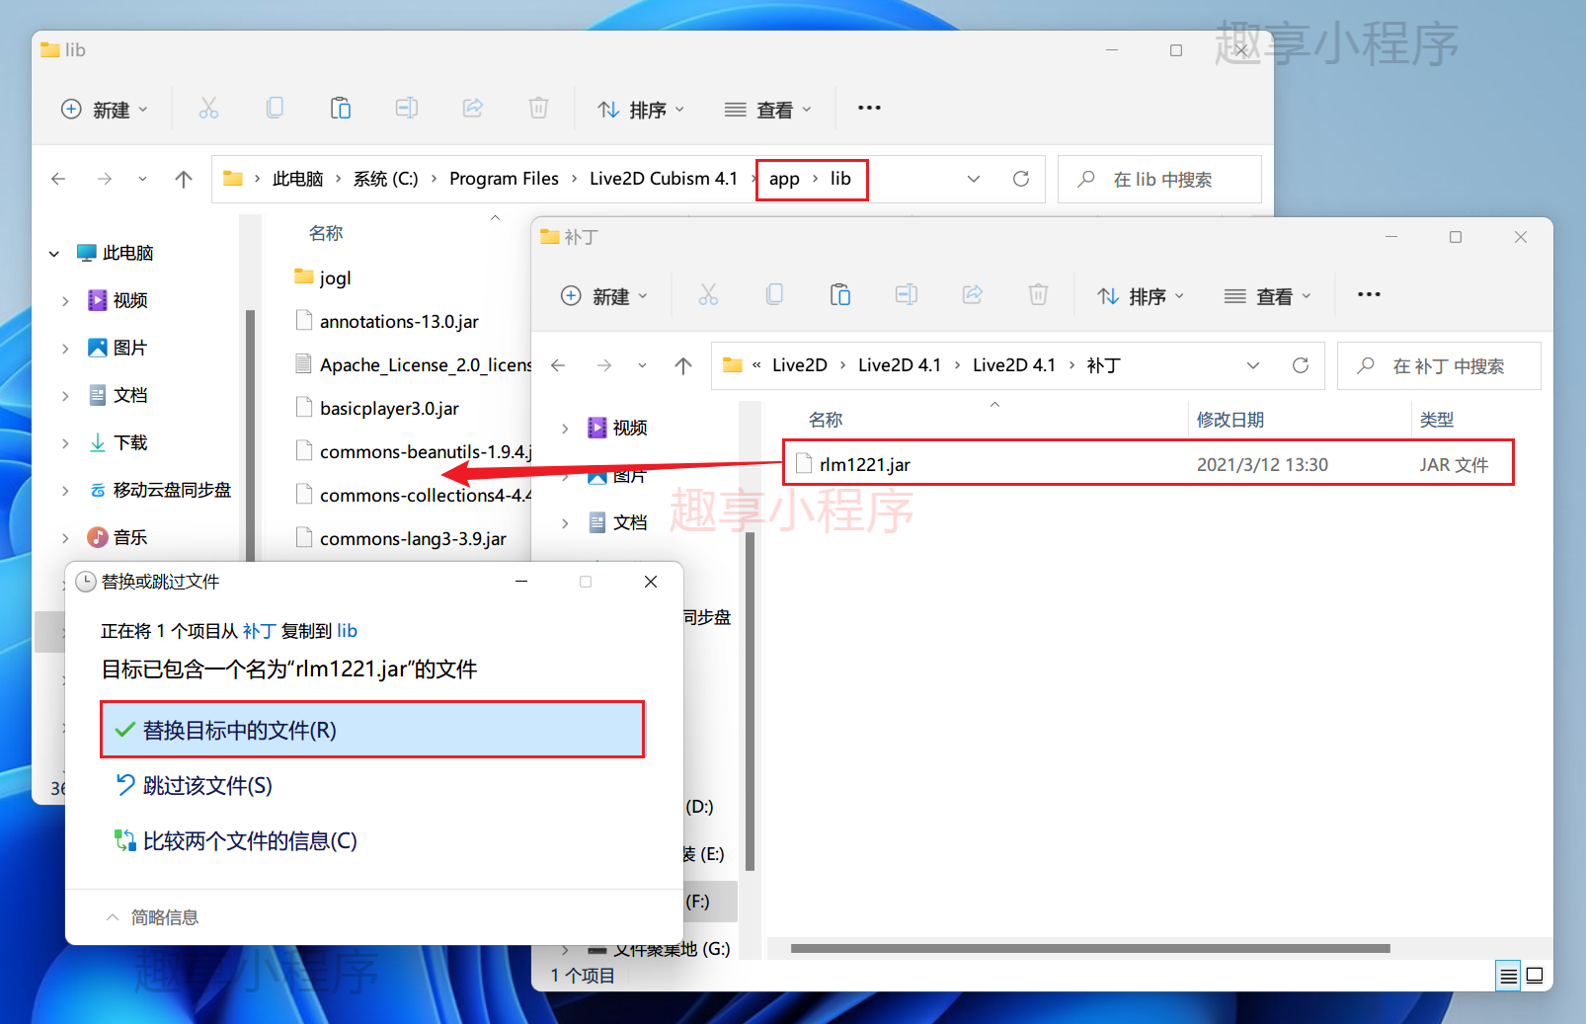Go back in the 补丁 window
This screenshot has width=1586, height=1024.
558,365
